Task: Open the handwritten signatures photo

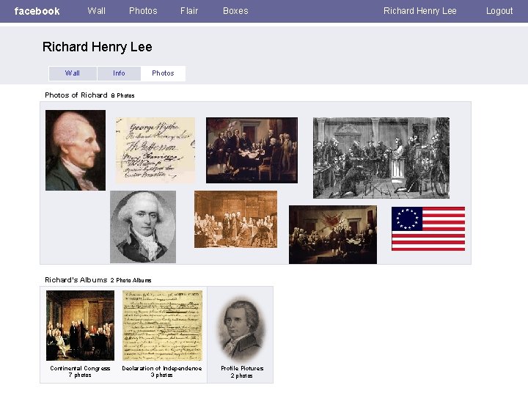Action: 155,150
